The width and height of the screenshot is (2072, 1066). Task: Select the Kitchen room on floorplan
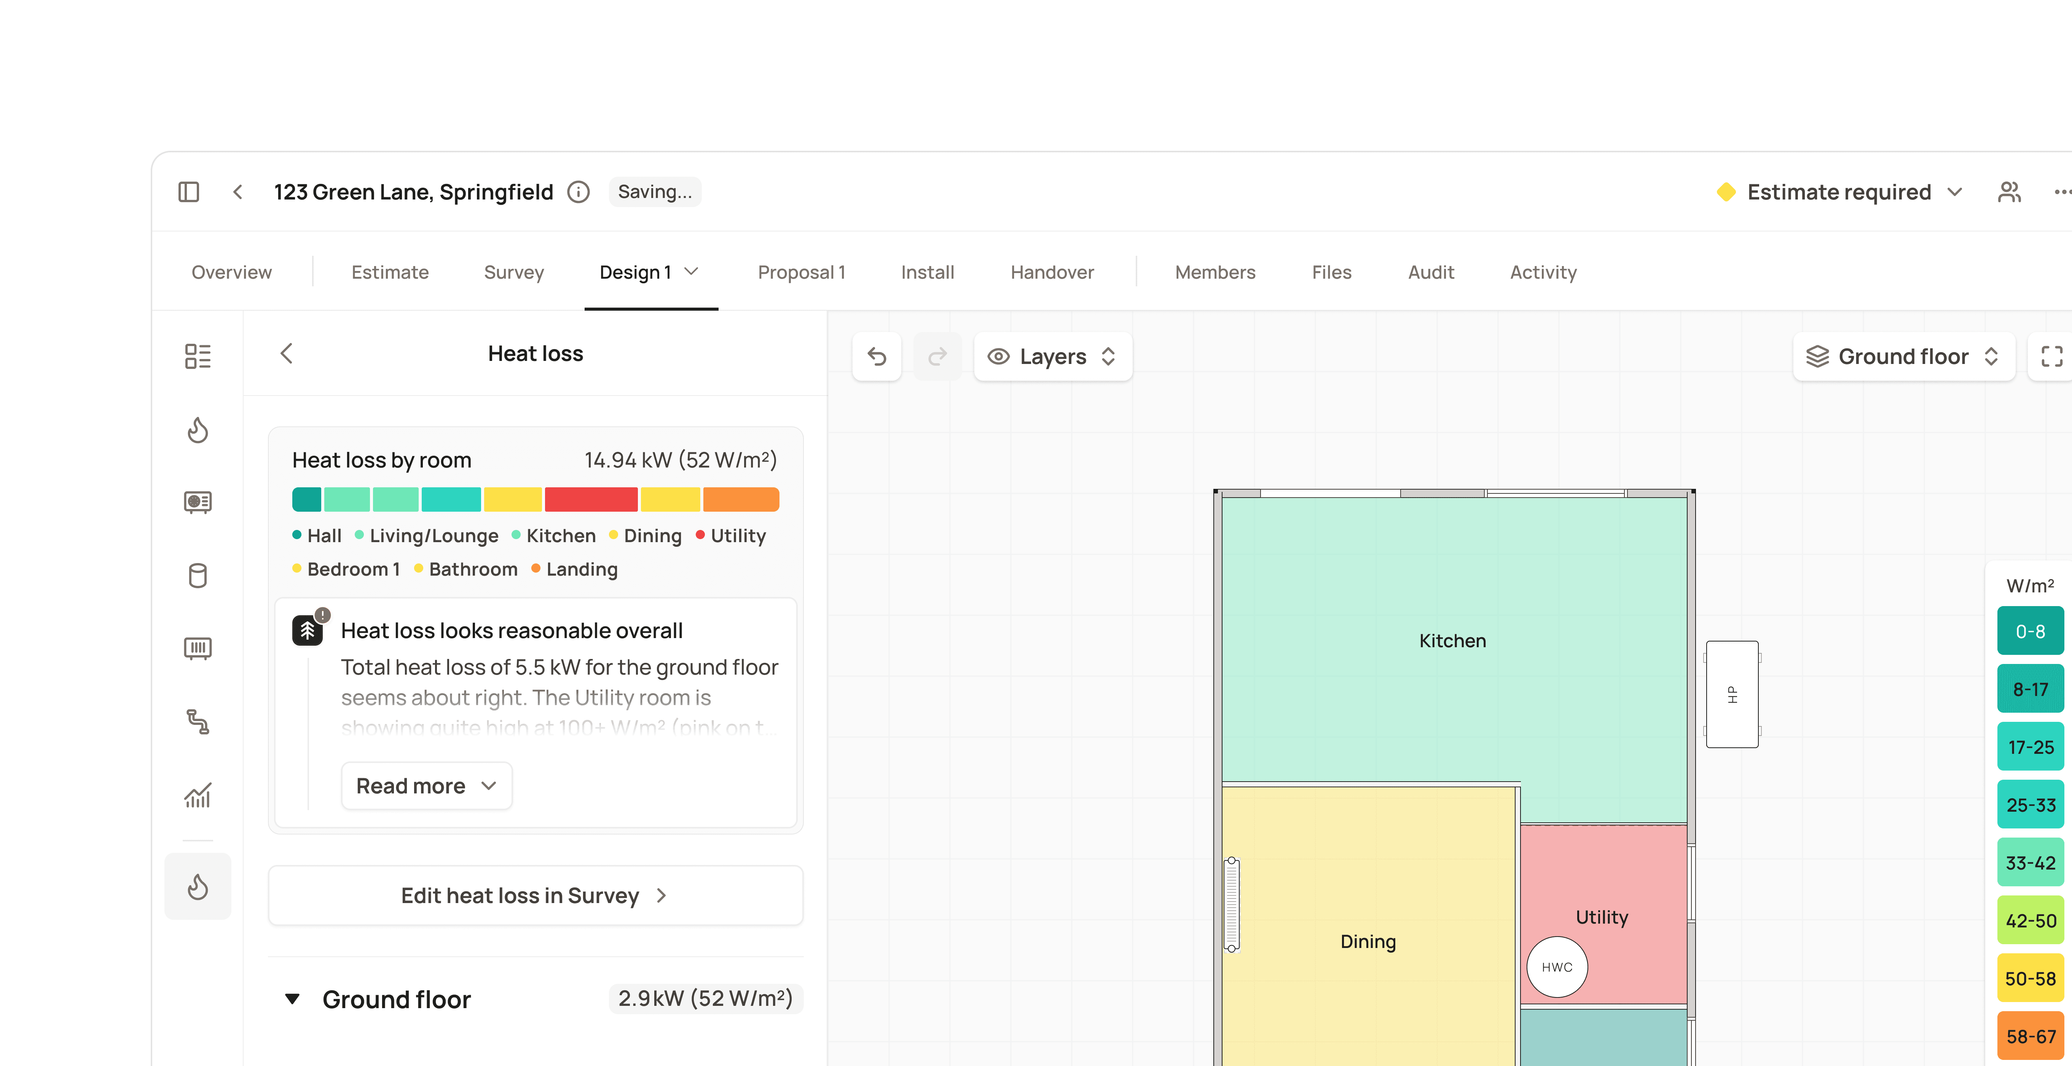click(1452, 640)
